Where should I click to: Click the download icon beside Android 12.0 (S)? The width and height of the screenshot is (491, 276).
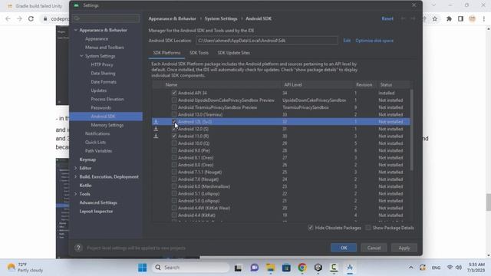156,129
